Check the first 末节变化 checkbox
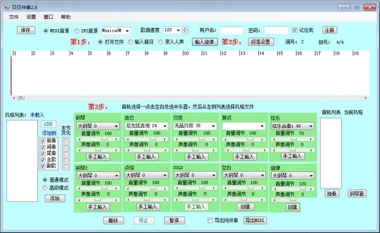 pyautogui.click(x=66, y=141)
